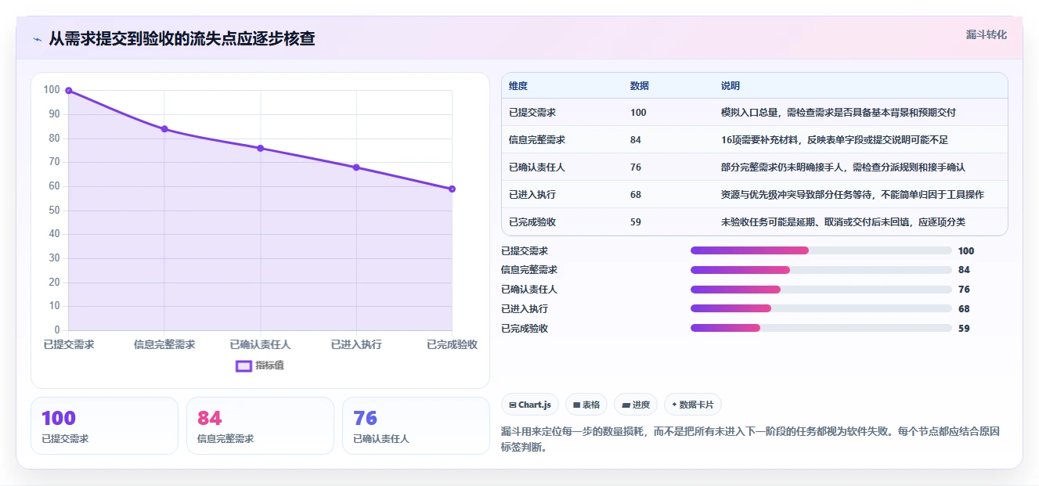Viewport: 1039px width, 486px height.
Task: Click the 已确认责任人 progress bar
Action: 821,290
